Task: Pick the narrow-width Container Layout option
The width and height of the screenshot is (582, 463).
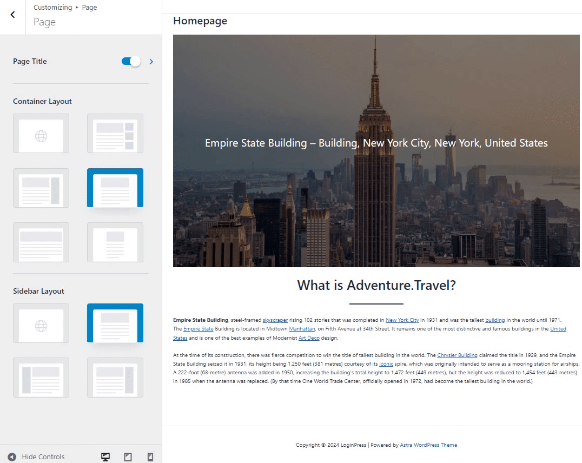Action: click(115, 242)
